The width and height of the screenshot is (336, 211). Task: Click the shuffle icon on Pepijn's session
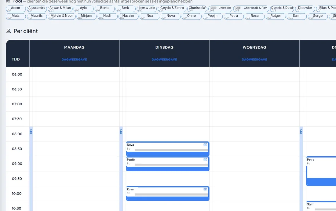[x=205, y=159]
